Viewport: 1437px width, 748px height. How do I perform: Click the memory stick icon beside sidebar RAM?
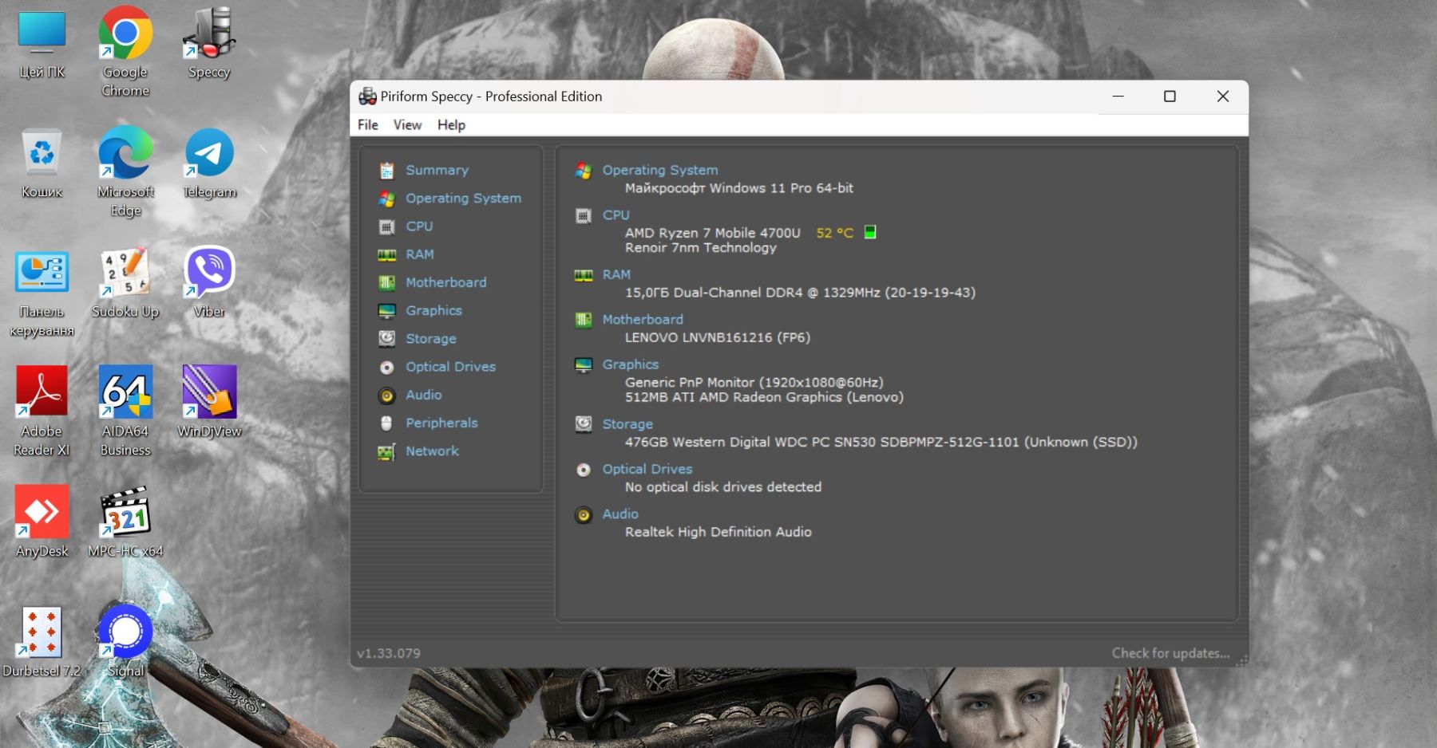(x=387, y=255)
